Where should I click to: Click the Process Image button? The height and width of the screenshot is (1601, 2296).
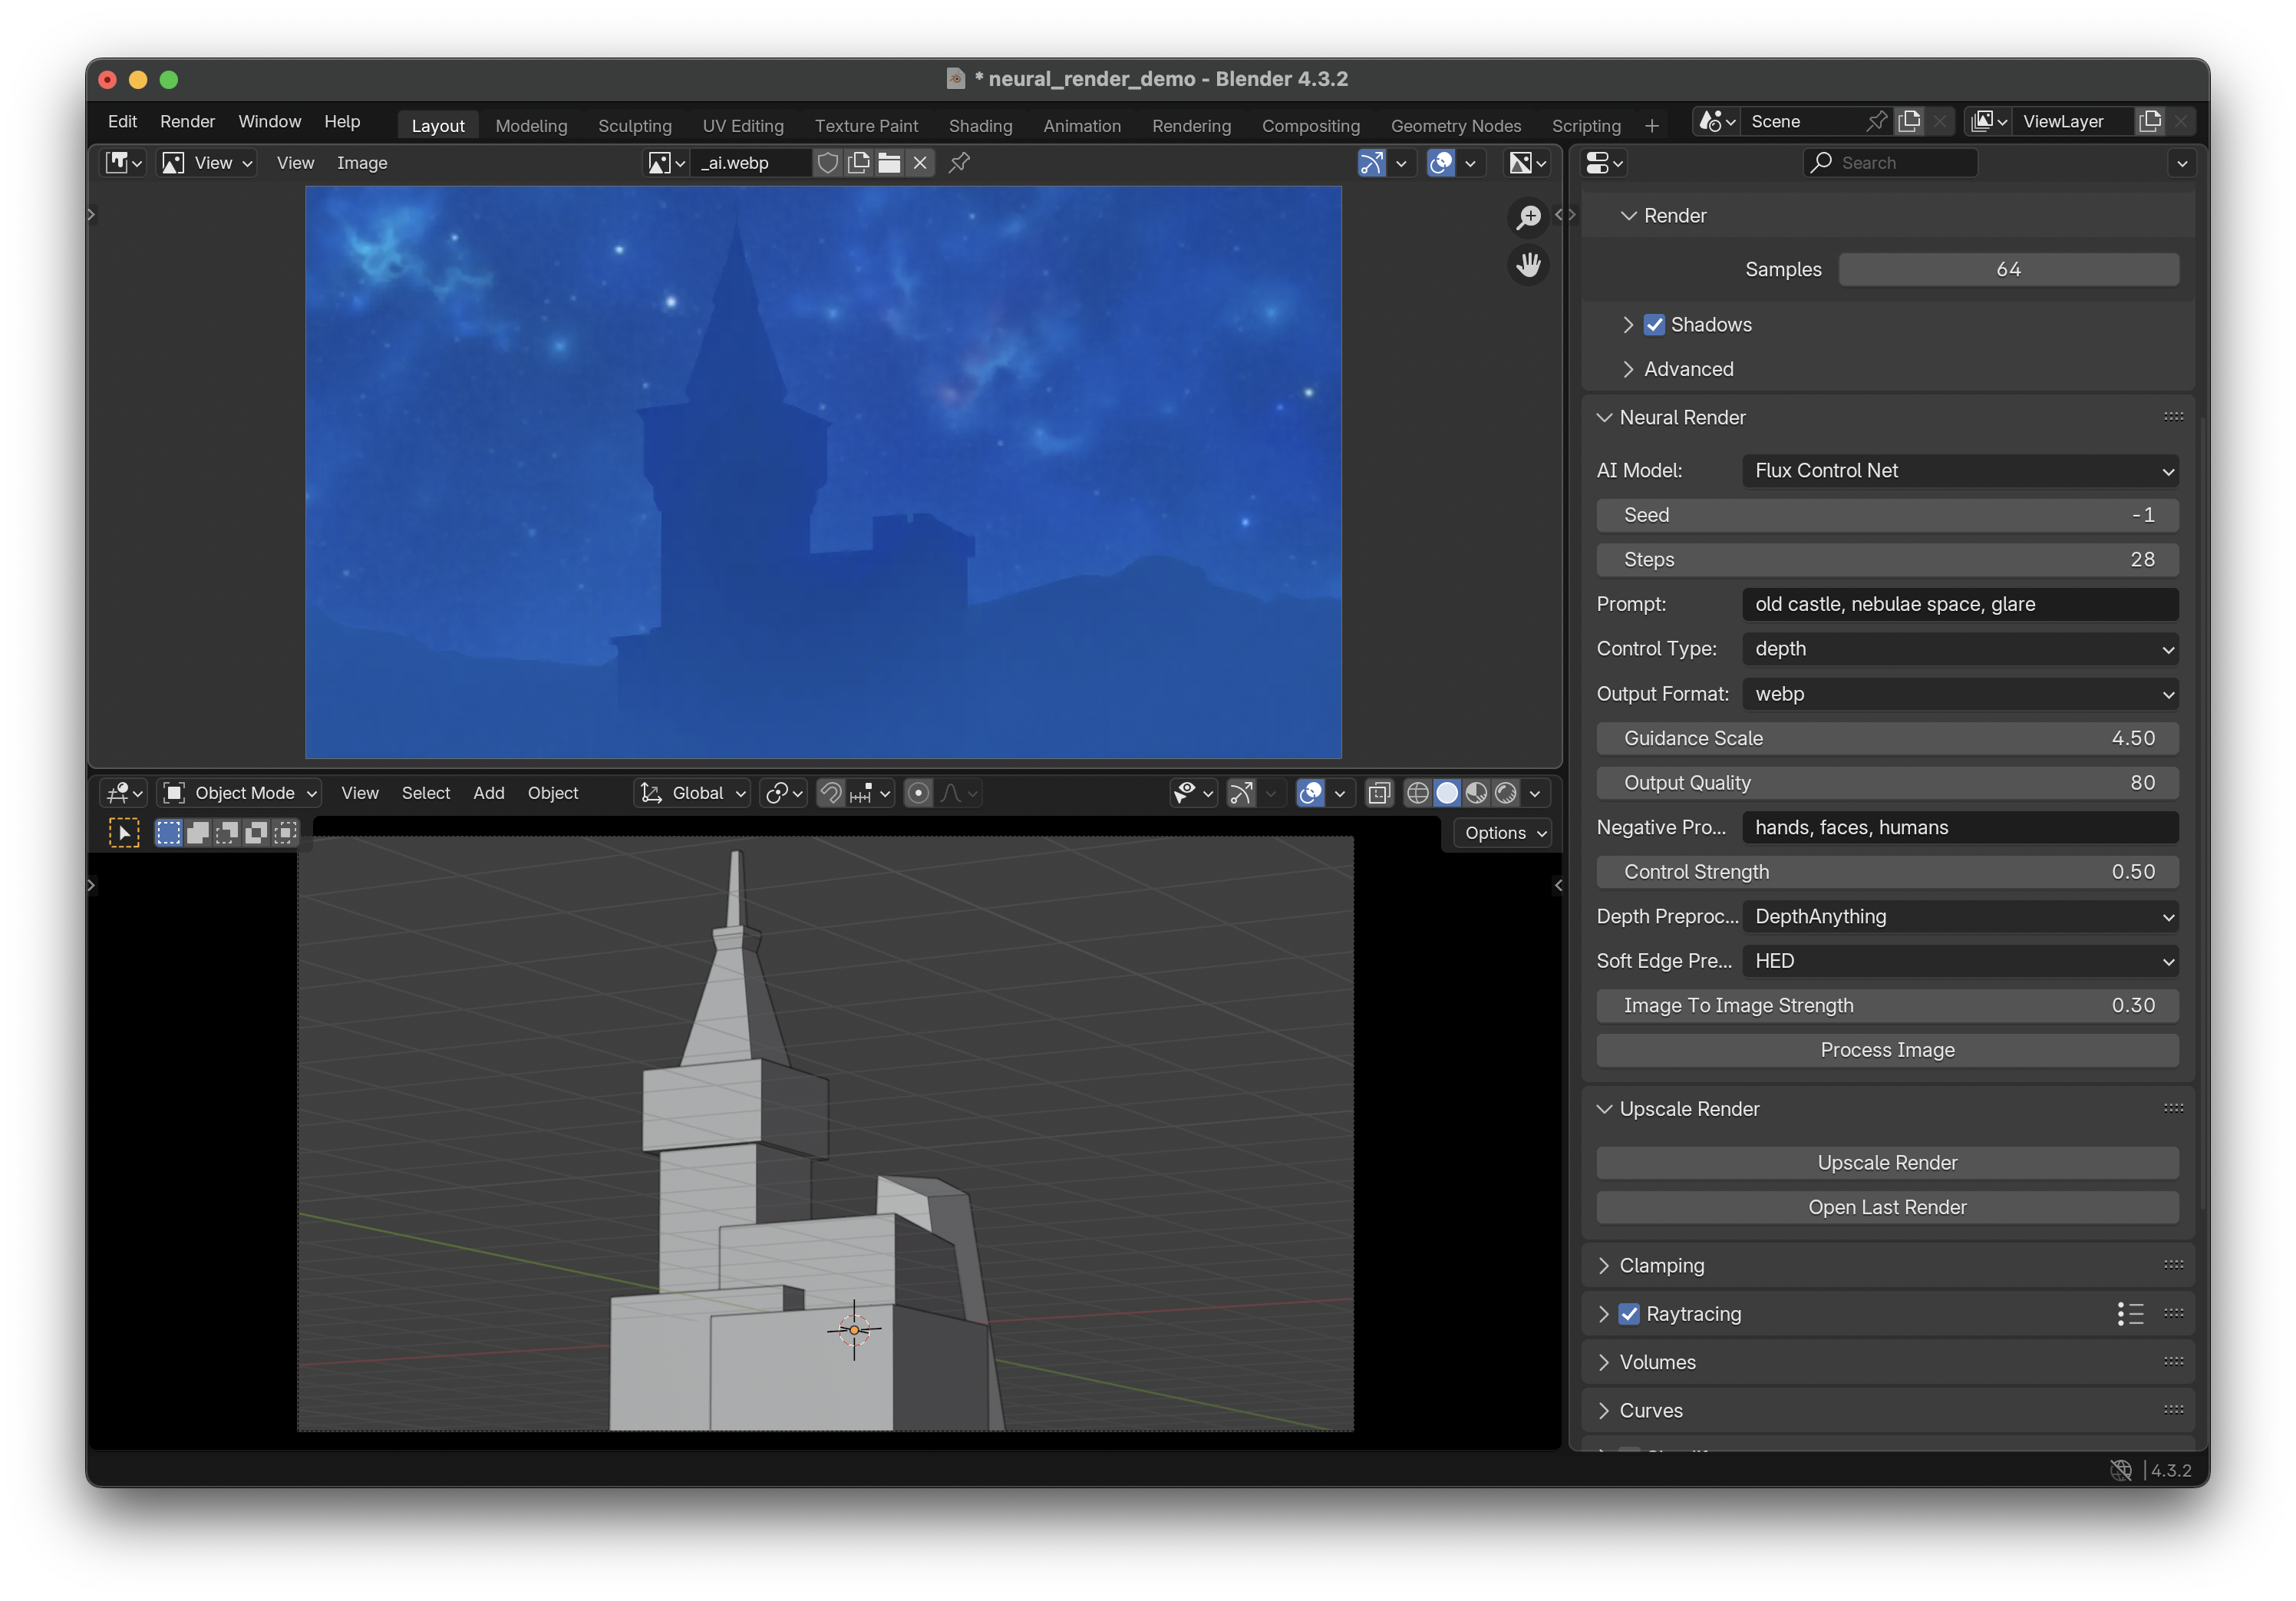pyautogui.click(x=1886, y=1050)
